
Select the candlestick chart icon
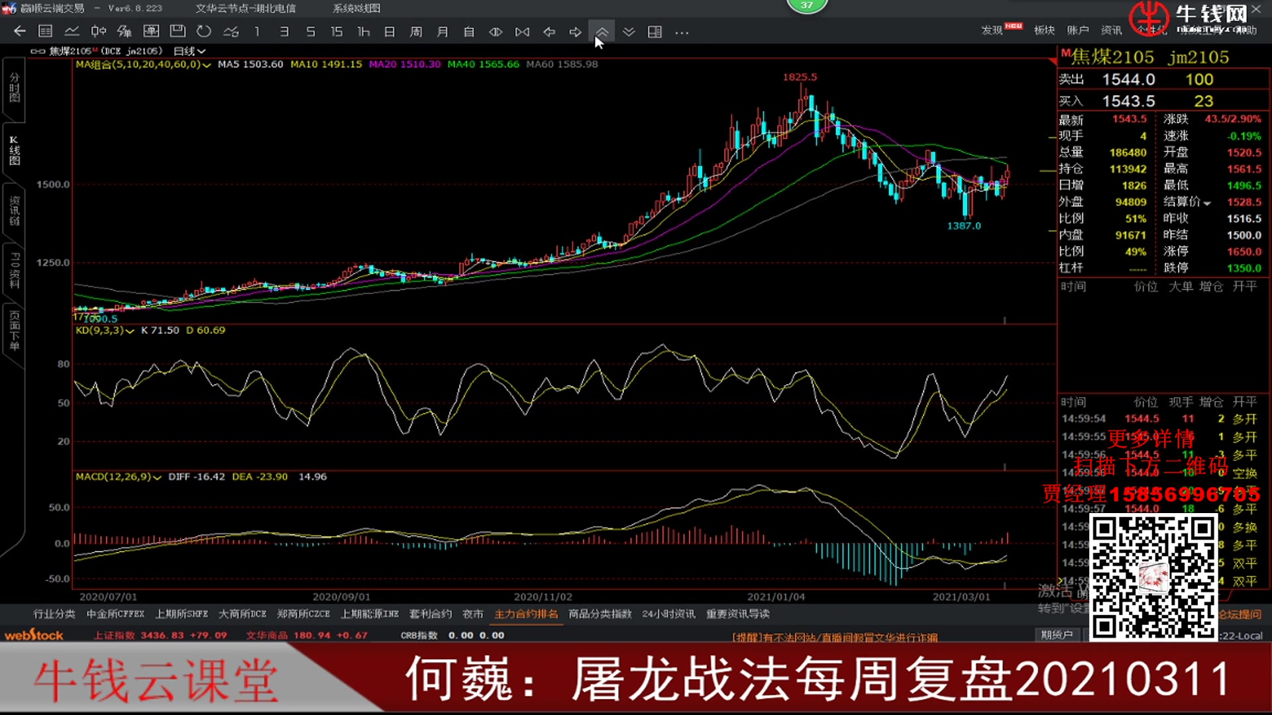pos(98,31)
